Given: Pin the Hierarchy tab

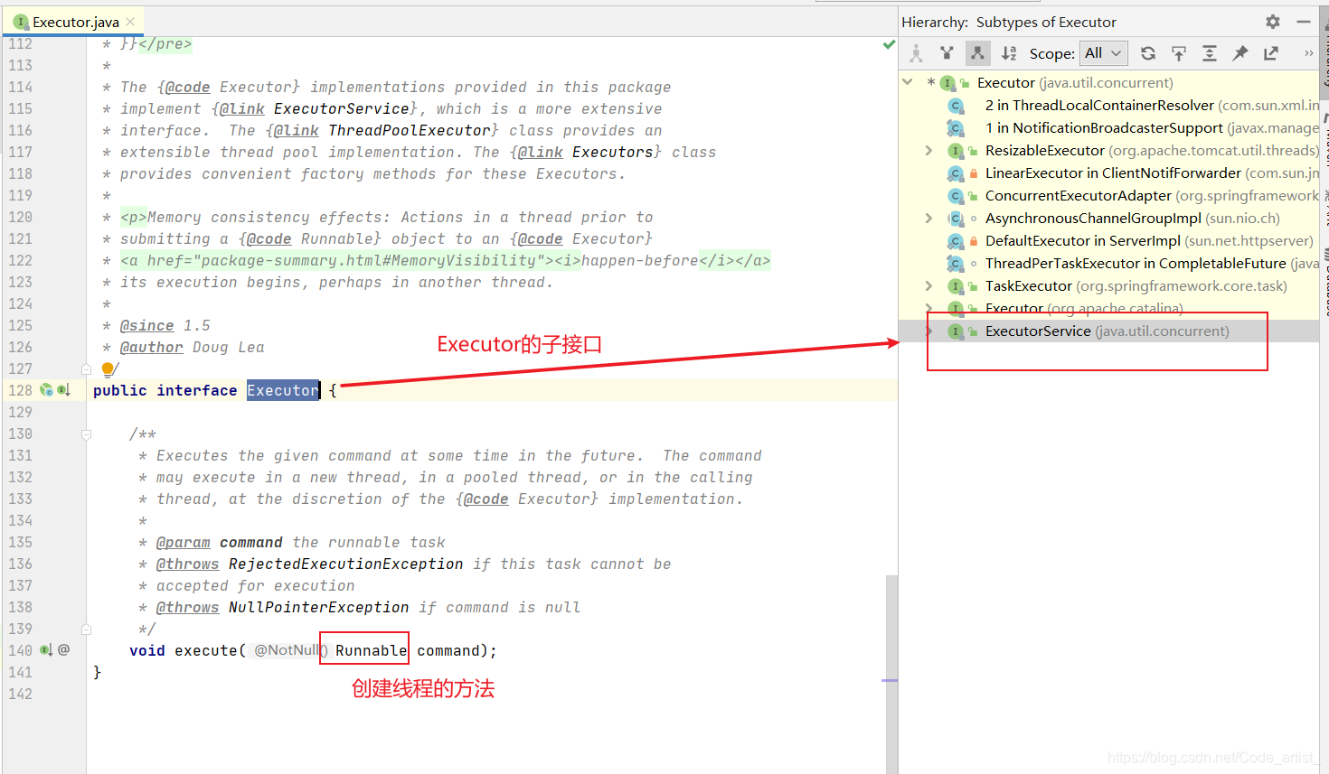Looking at the screenshot, I should coord(1240,53).
